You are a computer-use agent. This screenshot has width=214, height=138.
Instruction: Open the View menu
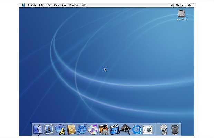[x=57, y=5]
